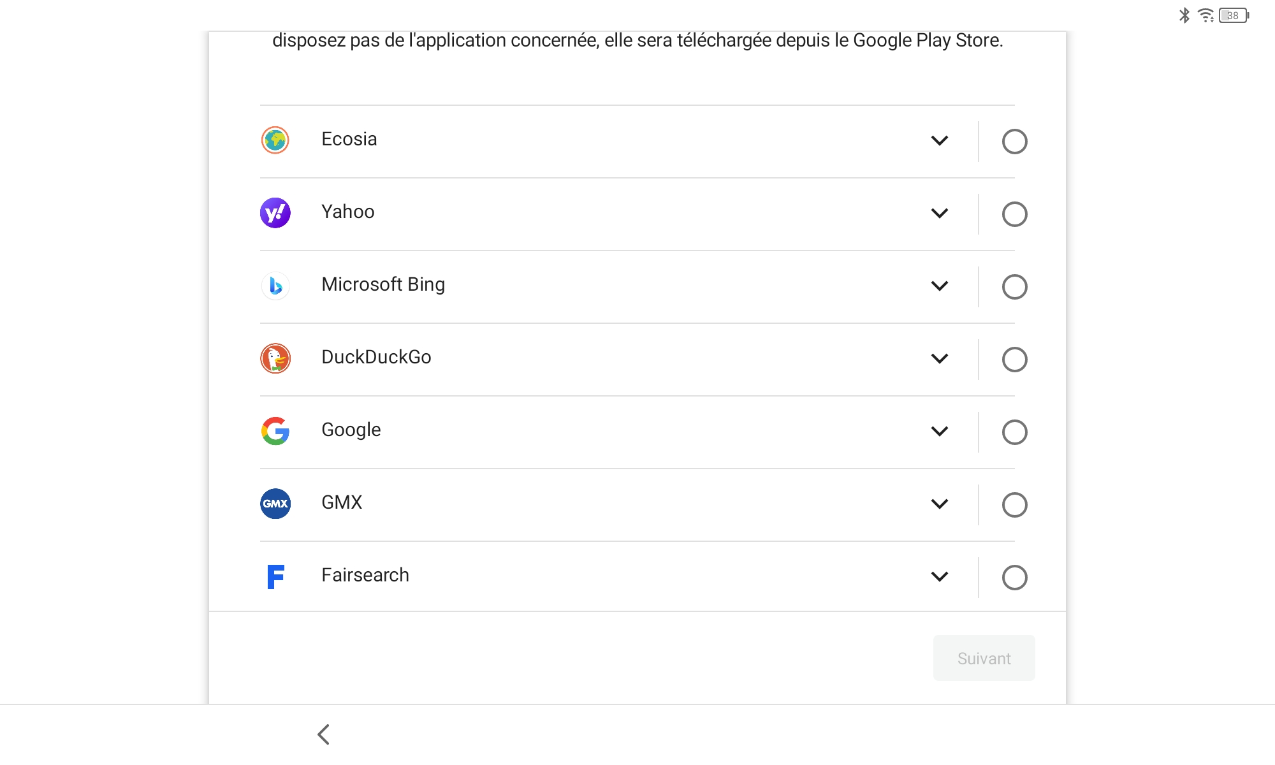The height and width of the screenshot is (765, 1275).
Task: Tap the GMX search engine label
Action: click(x=342, y=502)
